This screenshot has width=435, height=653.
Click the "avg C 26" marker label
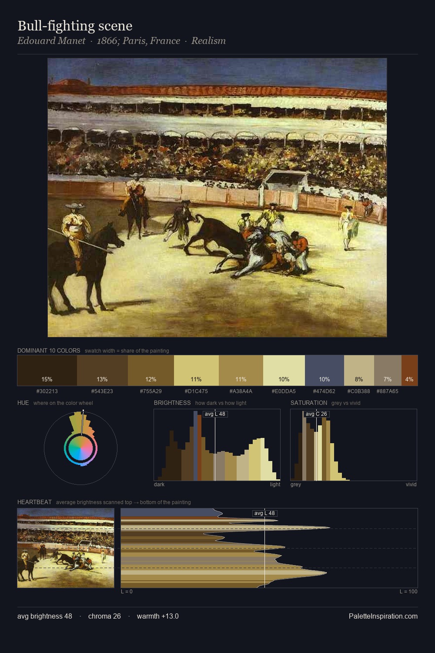coord(316,414)
